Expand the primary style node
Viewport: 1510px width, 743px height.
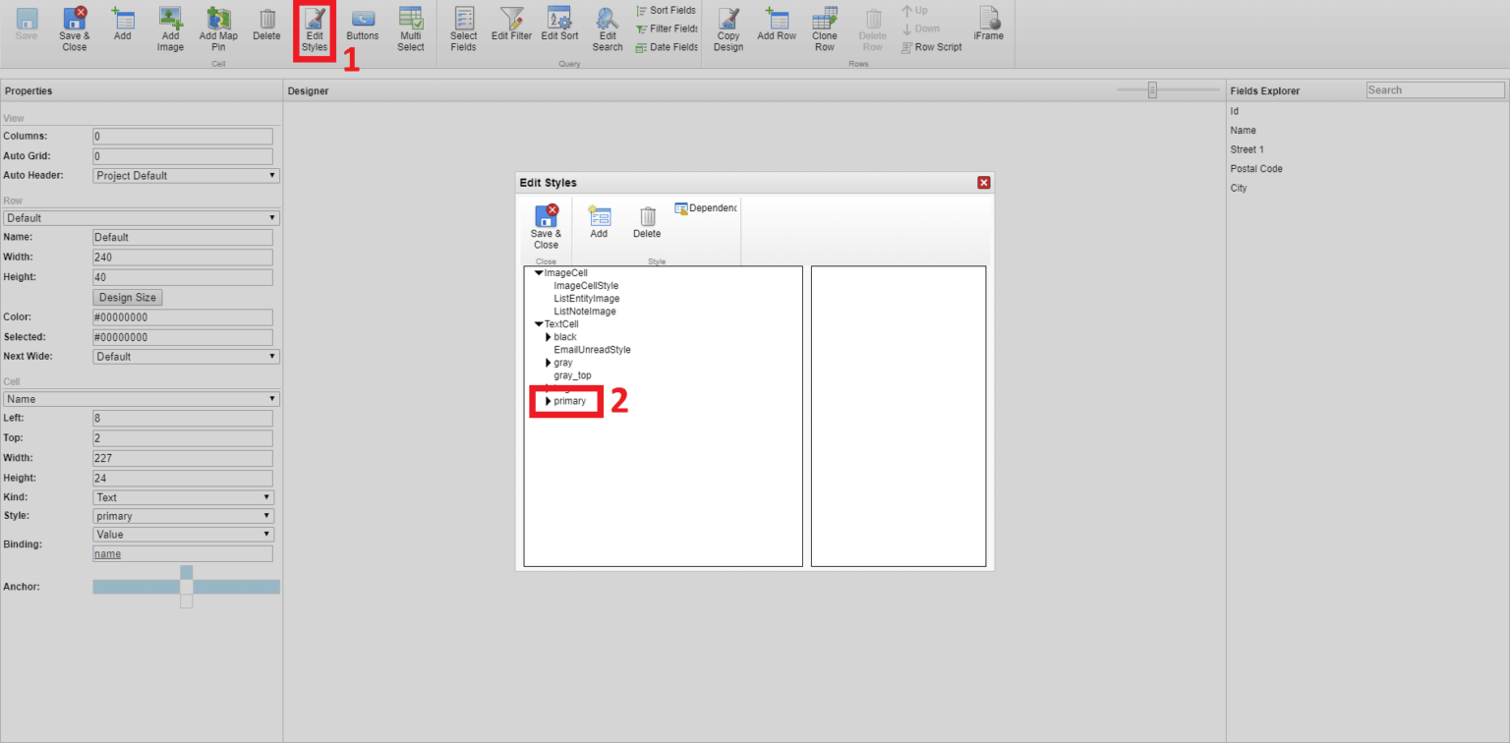550,401
